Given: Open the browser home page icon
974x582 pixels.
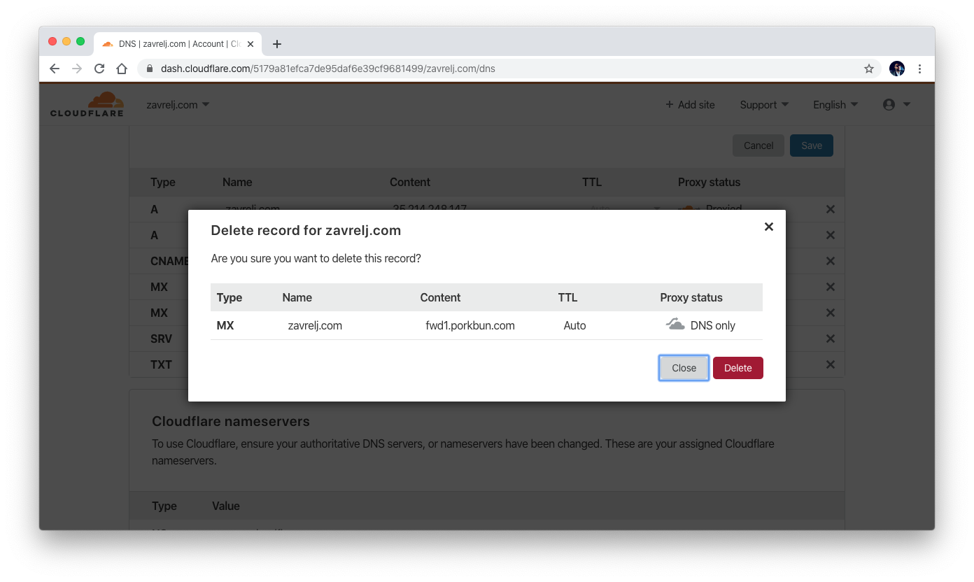Looking at the screenshot, I should tap(122, 69).
